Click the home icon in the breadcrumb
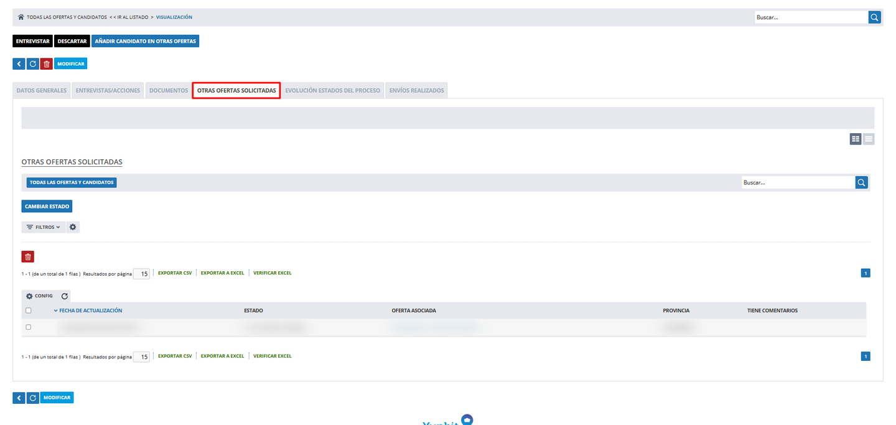Screen dimensions: 896x425 (x=21, y=17)
